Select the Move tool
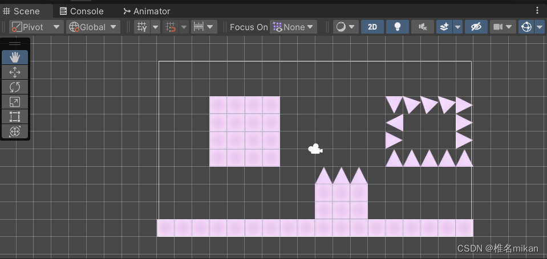 (15, 72)
